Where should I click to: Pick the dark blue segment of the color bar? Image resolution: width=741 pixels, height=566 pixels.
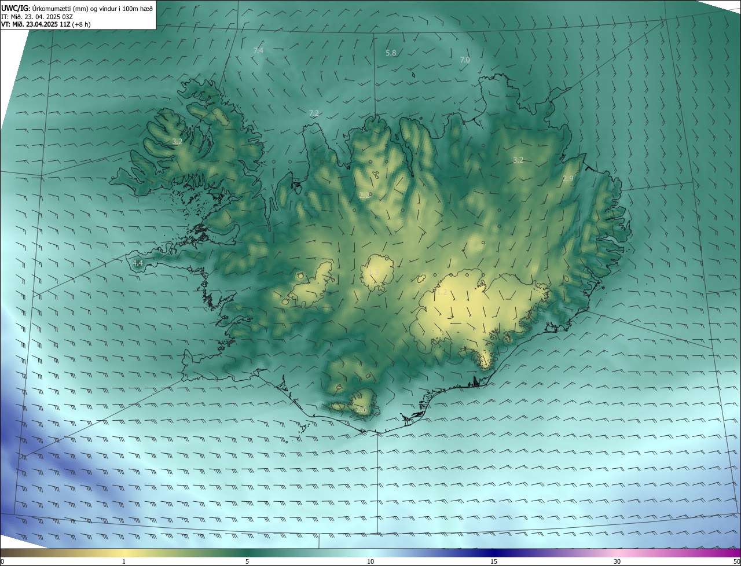click(494, 553)
